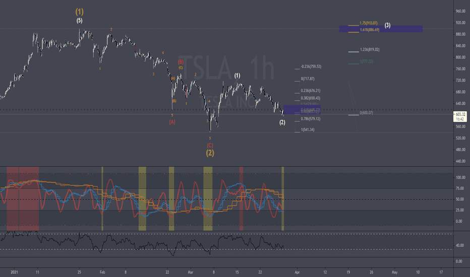This screenshot has width=470, height=277.
Task: Click the 520.00 price axis label
Action: [x=460, y=138]
